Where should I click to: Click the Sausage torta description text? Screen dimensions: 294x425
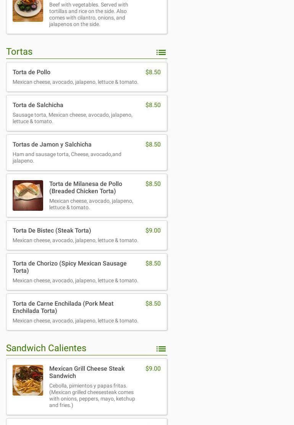(73, 118)
